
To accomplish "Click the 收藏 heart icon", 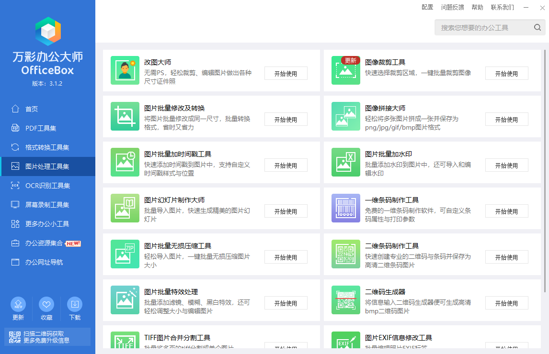I will (x=46, y=304).
